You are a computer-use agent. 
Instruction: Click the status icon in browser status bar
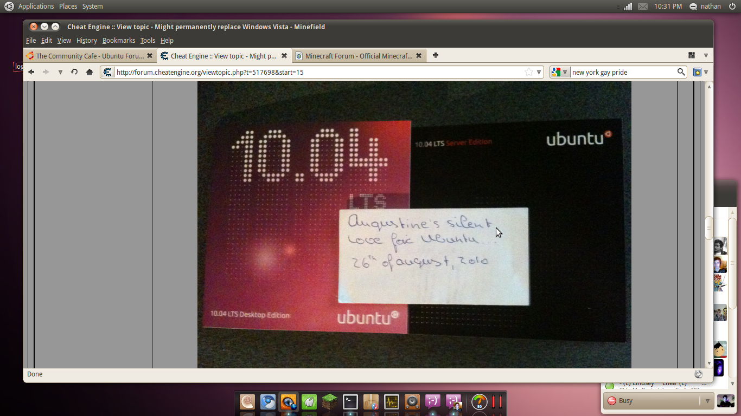point(699,374)
